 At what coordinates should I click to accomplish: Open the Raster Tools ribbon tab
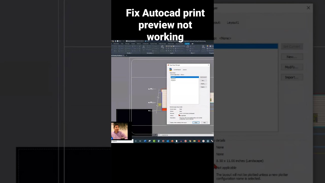click(x=171, y=43)
